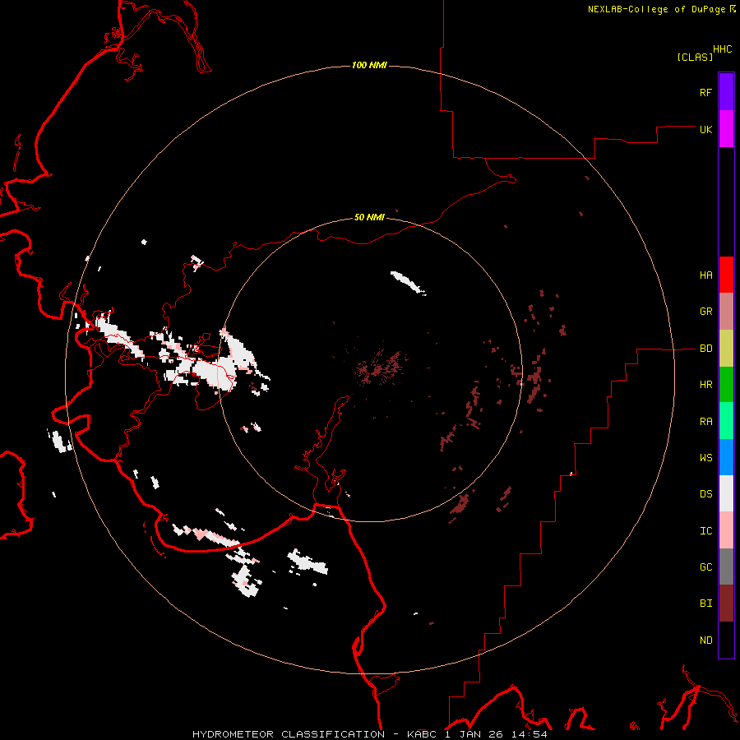Click the 1 JAN 26 14:54 timestamp
The width and height of the screenshot is (740, 740).
[x=496, y=734]
